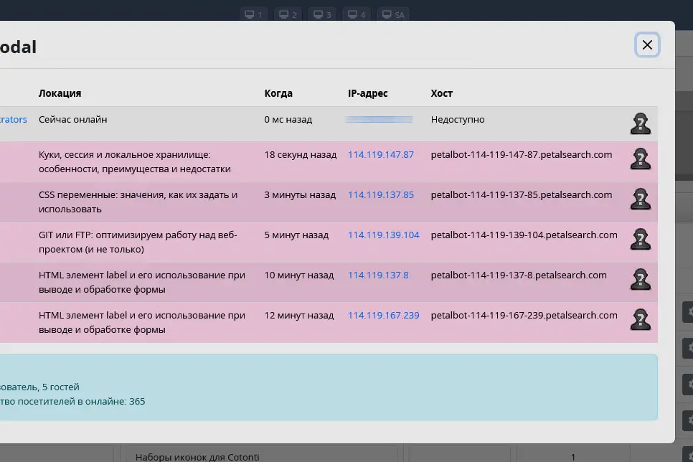Click the 'Локация' column header
Screen dimensions: 693x462
(x=60, y=93)
